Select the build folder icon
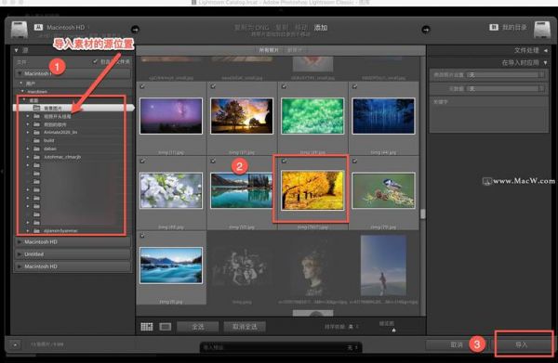This screenshot has height=363, width=558. click(36, 140)
